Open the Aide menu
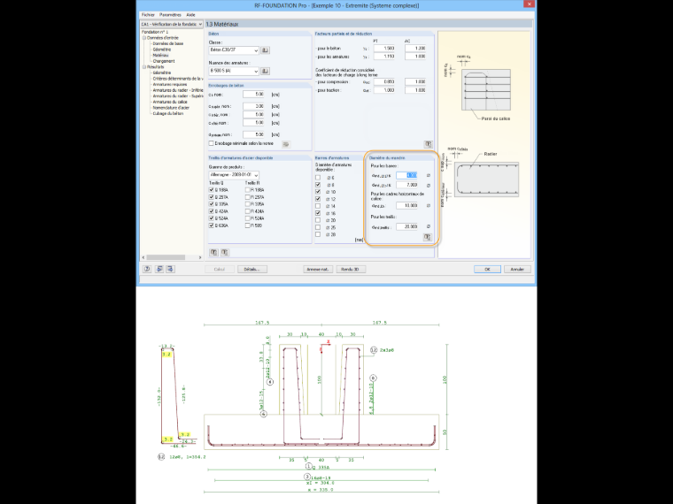 [190, 15]
